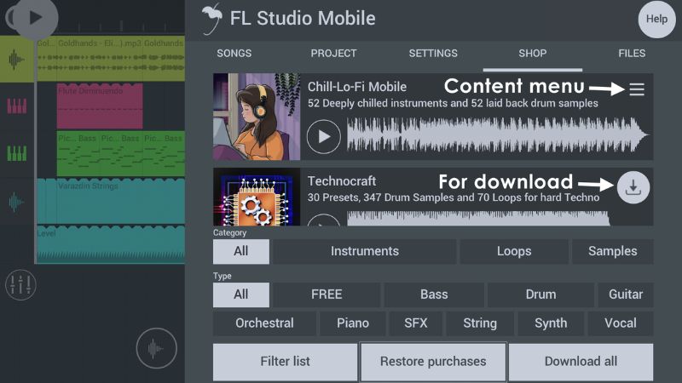Download the Technocraft pack
This screenshot has width=682, height=383.
633,187
